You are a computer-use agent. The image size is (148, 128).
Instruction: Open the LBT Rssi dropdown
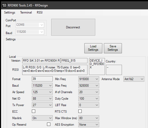click(89, 105)
